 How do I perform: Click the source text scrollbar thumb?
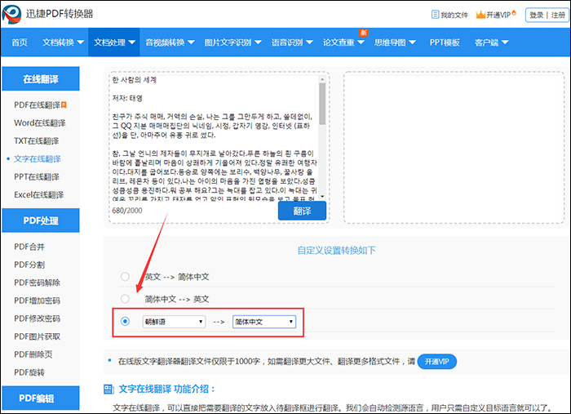[322, 104]
